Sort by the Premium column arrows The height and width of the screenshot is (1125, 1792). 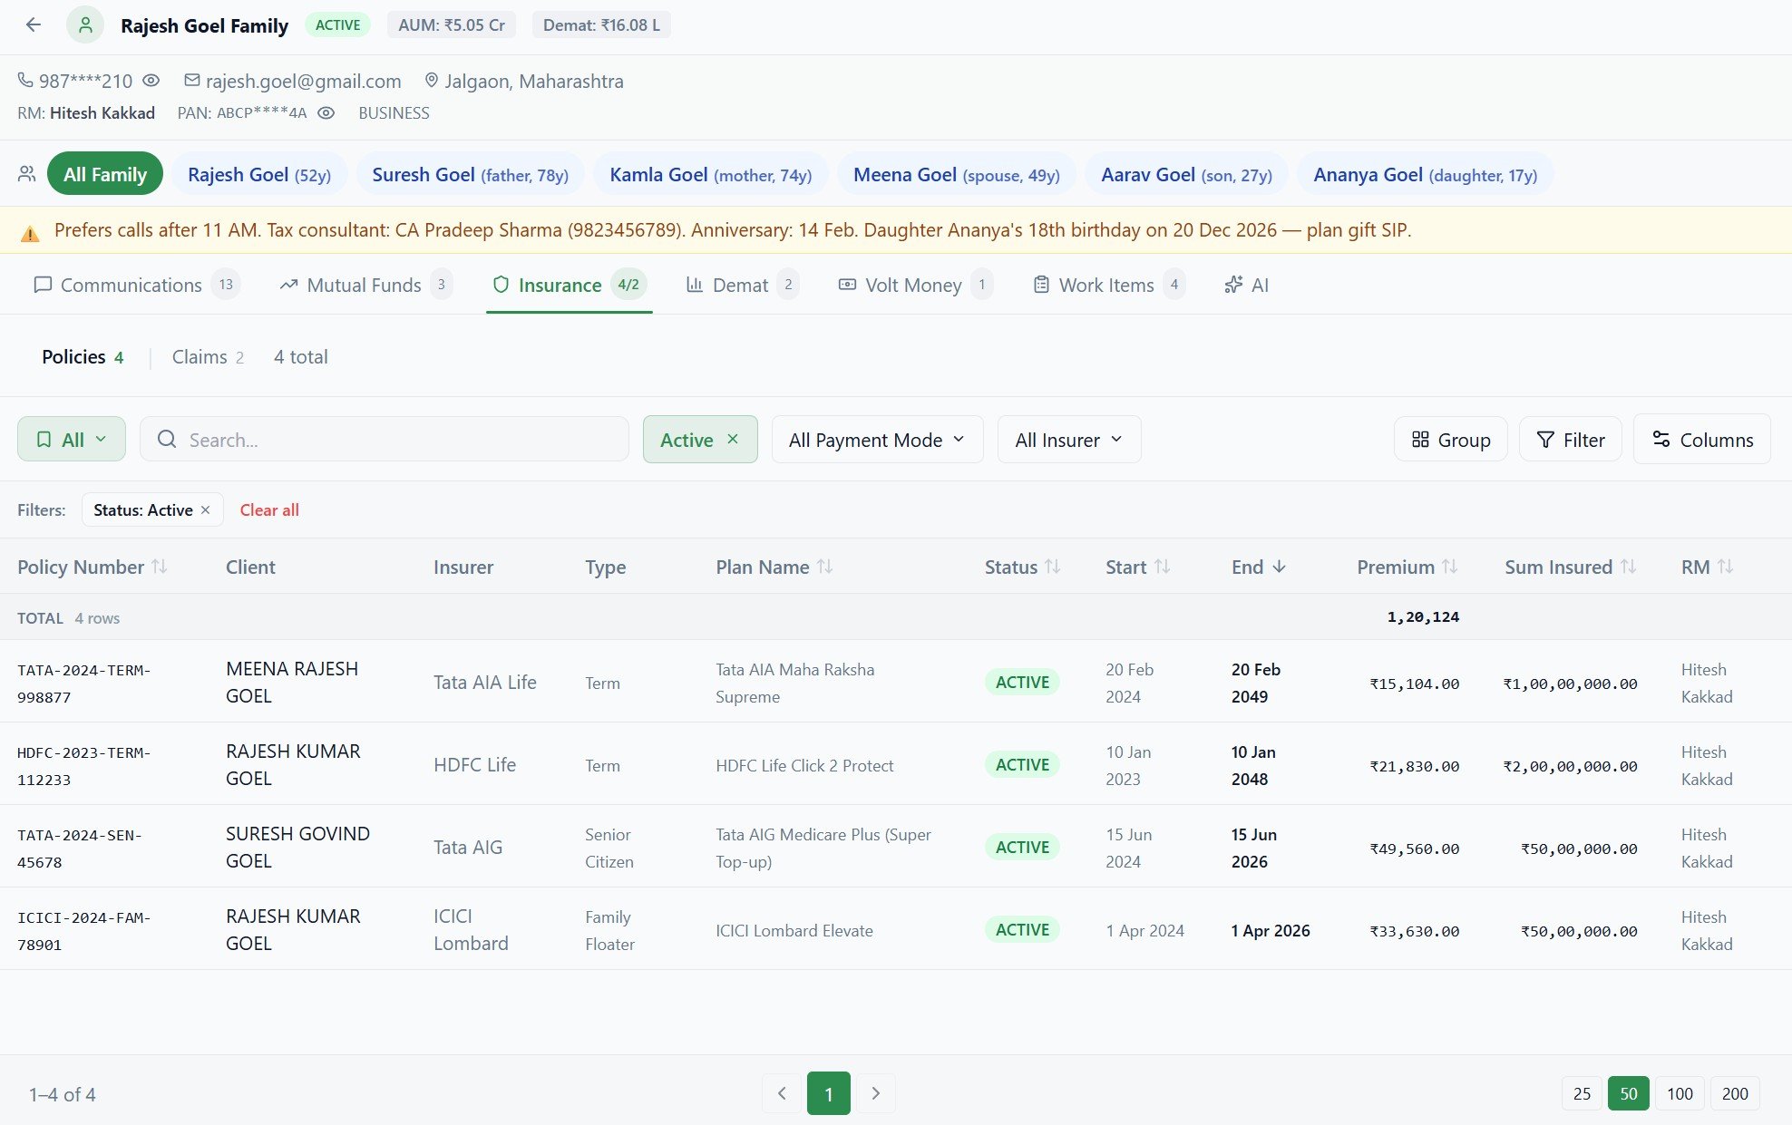coord(1451,567)
